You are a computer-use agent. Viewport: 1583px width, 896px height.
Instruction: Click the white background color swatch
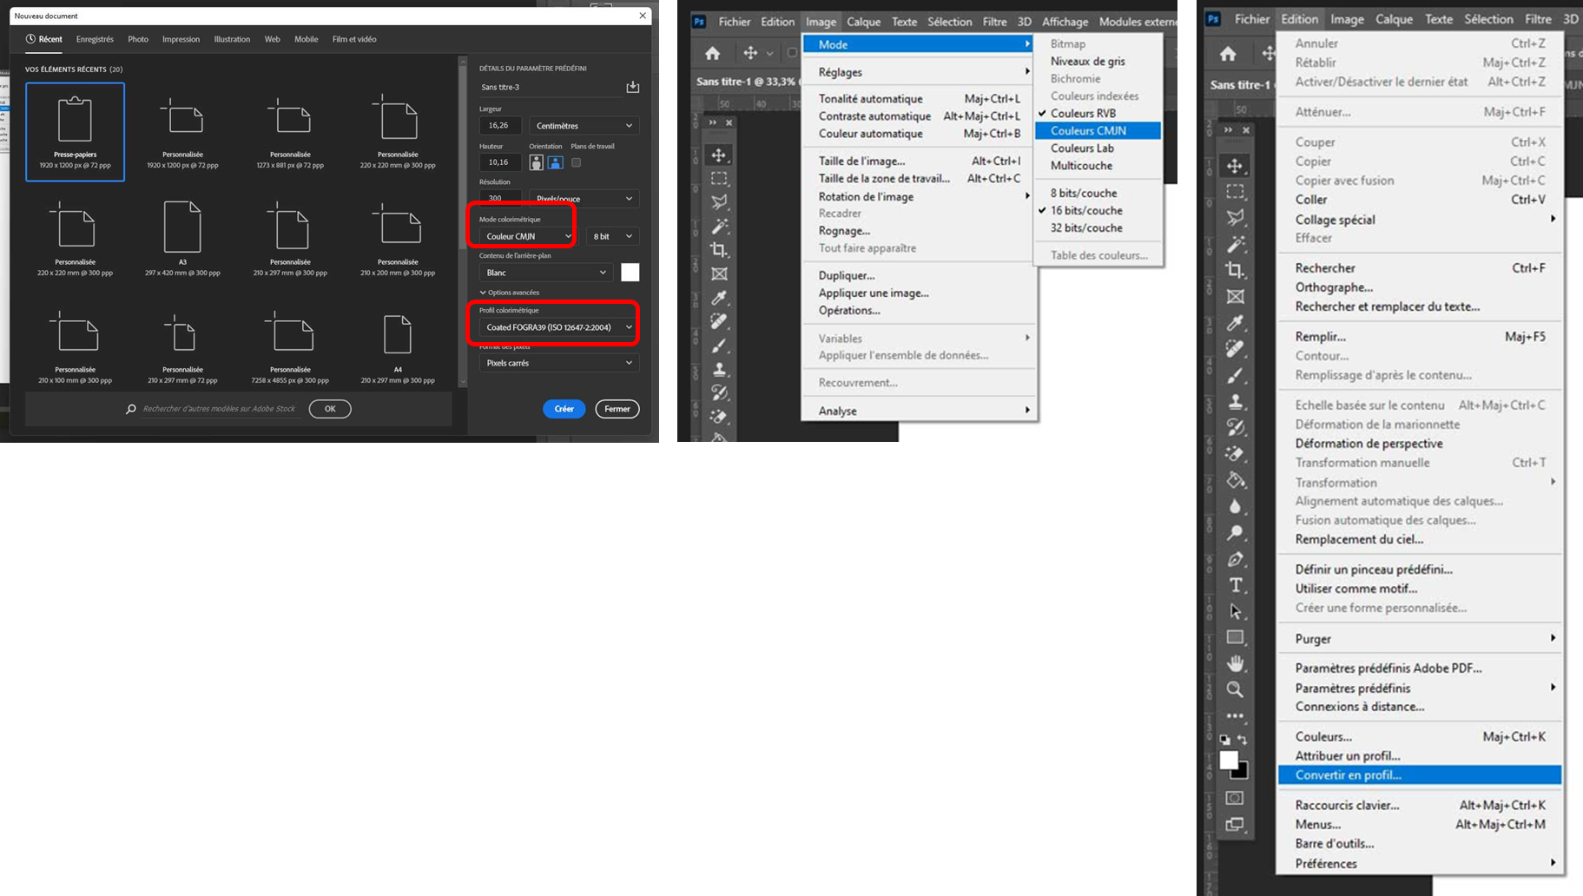(x=630, y=272)
